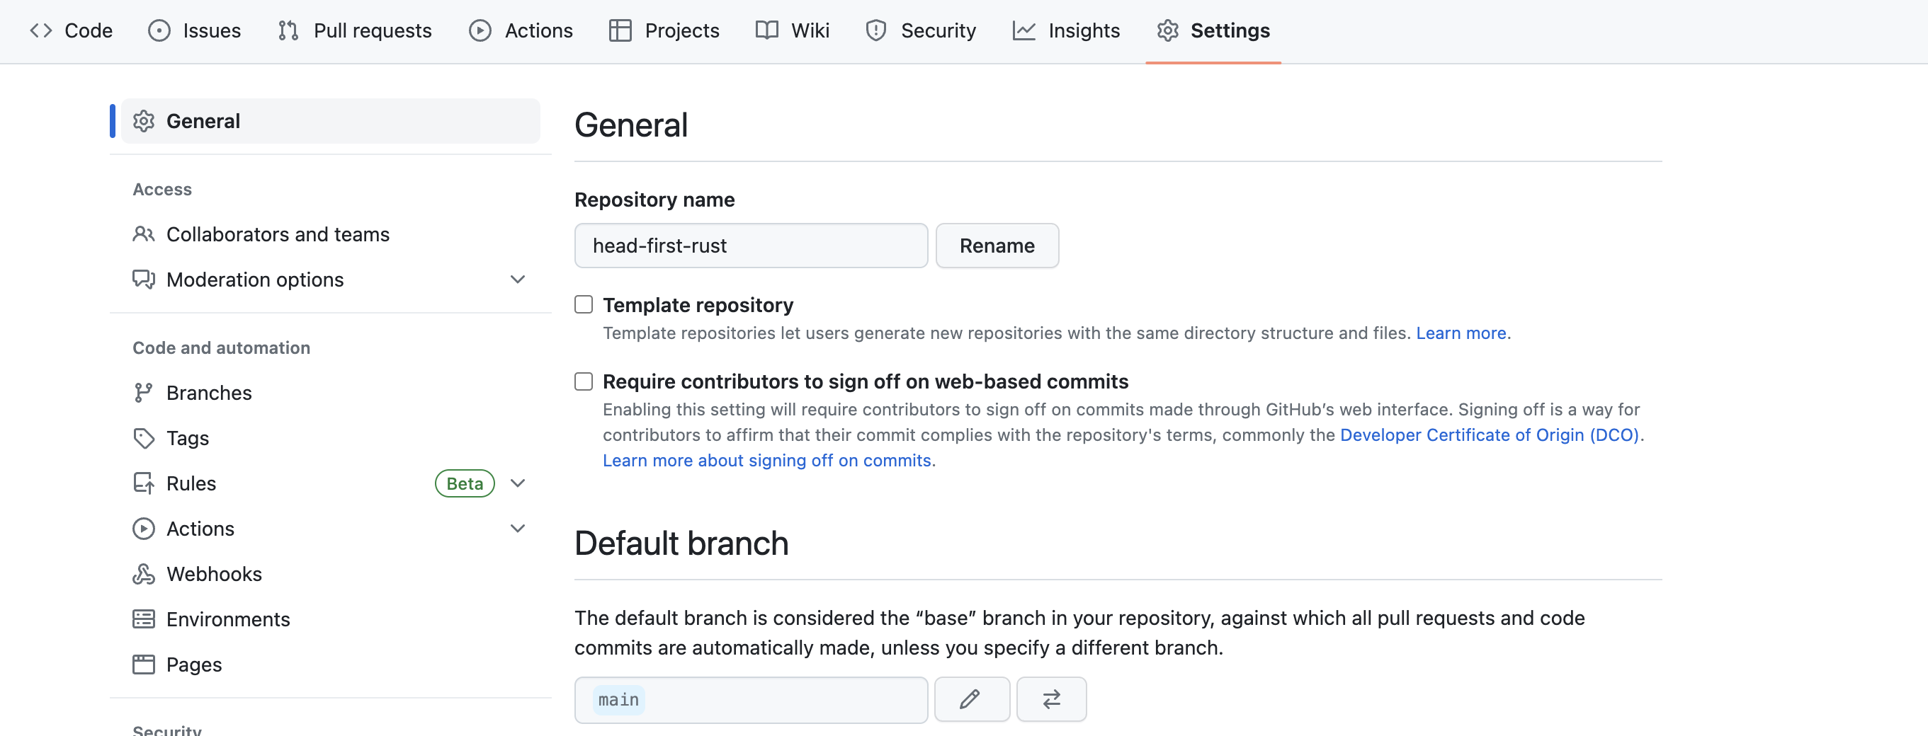The image size is (1928, 736).
Task: Expand the sidebar Actions chevron
Action: click(x=517, y=528)
